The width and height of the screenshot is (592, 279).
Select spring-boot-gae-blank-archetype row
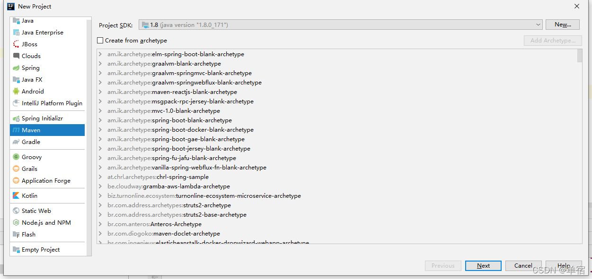coord(337,139)
